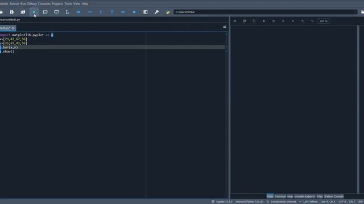Zoom out of the plot

pos(312,21)
